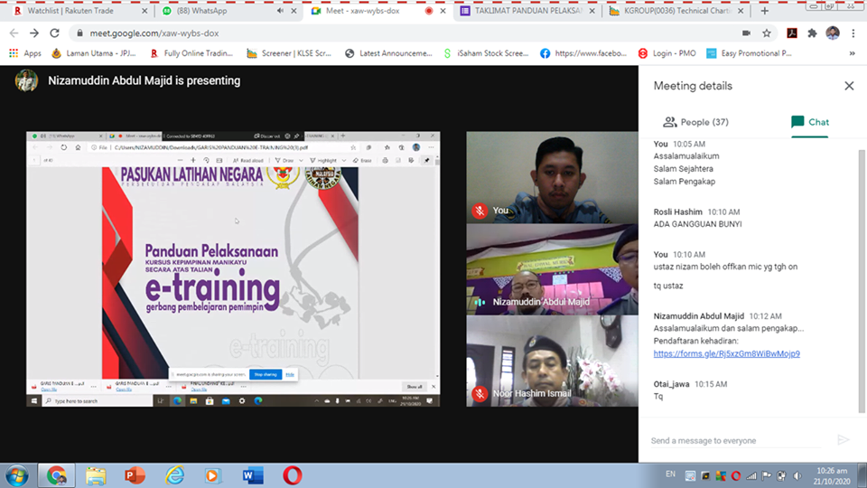The height and width of the screenshot is (488, 867).
Task: Open the KGROUP(0036) Technical Chart tab
Action: [x=677, y=11]
